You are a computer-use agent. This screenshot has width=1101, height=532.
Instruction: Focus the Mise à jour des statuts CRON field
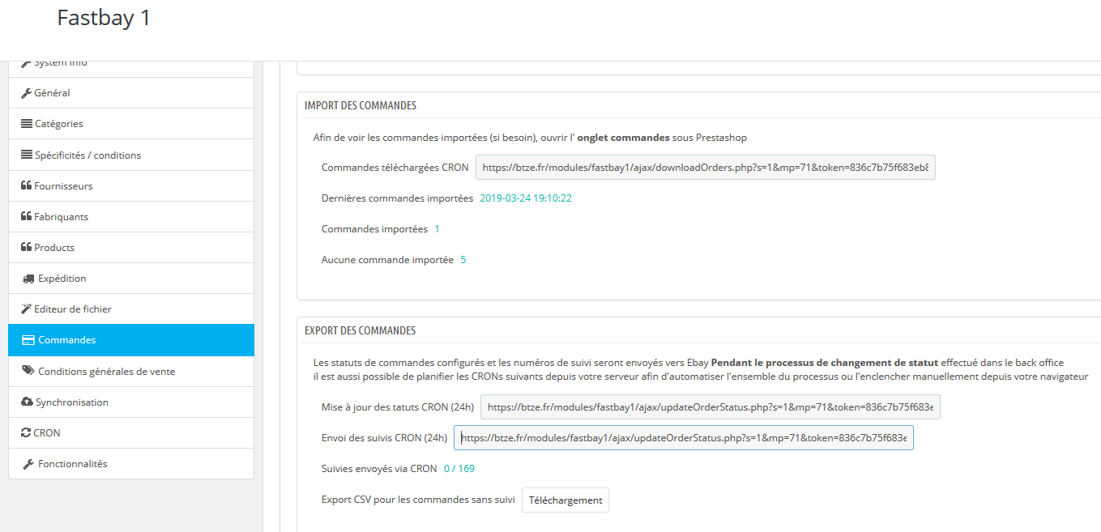pos(711,407)
